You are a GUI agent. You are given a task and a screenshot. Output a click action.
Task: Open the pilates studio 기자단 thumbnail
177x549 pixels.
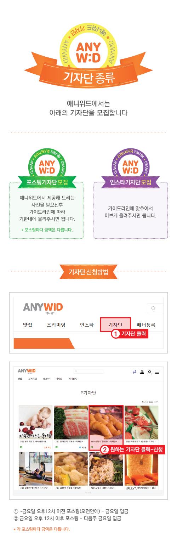[x=35, y=470]
